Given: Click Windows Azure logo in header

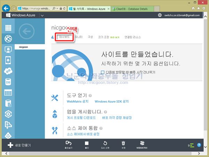Looking at the screenshot, I should click(x=21, y=15).
